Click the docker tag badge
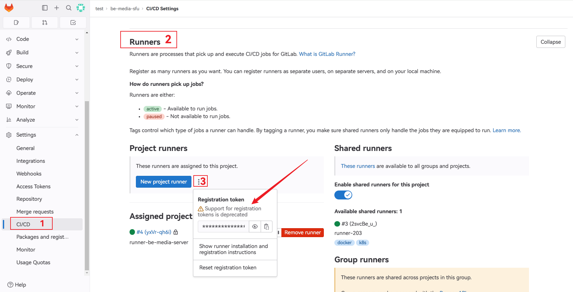Viewport: 573px width, 292px height. pos(345,243)
